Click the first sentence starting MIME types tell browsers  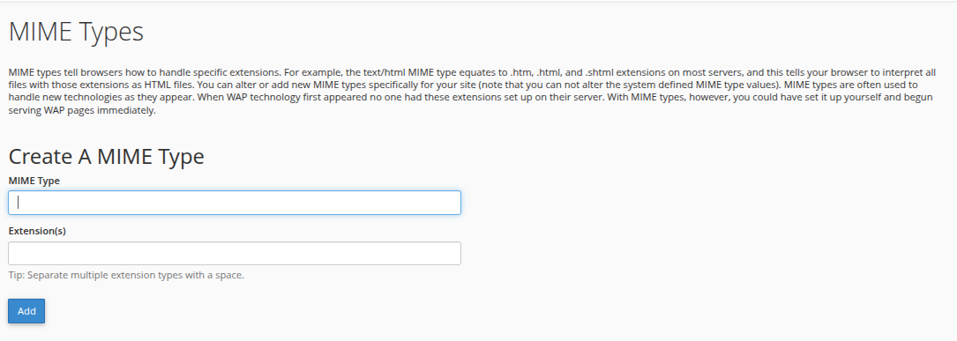coord(146,72)
